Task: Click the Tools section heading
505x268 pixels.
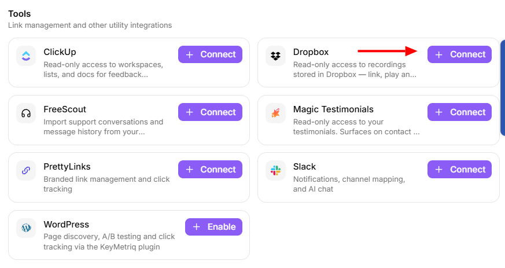Action: click(19, 14)
